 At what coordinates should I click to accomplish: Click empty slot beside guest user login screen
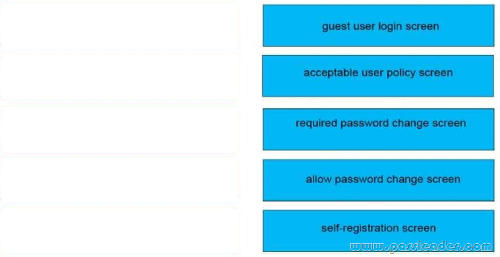118,27
